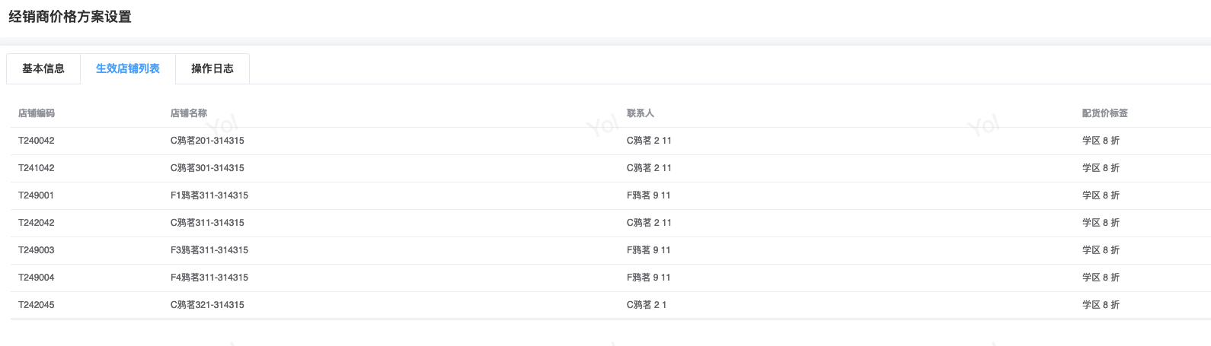Click the 配货价标签 column header
Viewport: 1211px width, 346px height.
point(1104,113)
